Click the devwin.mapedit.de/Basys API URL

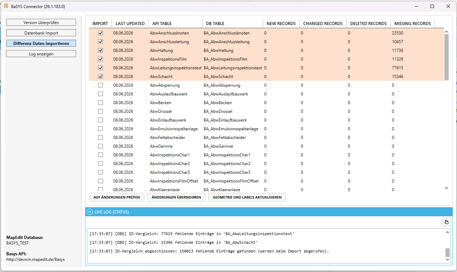pos(36,259)
